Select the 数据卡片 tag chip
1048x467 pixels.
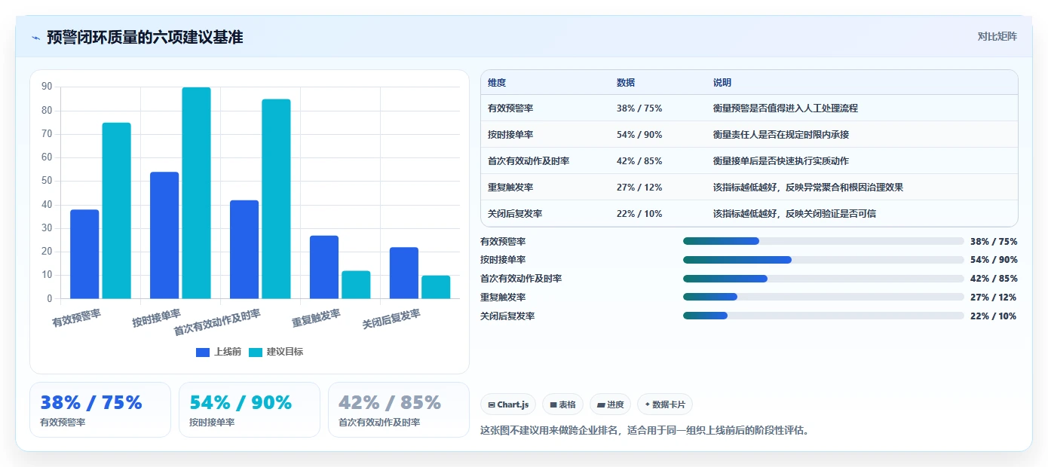coord(664,404)
